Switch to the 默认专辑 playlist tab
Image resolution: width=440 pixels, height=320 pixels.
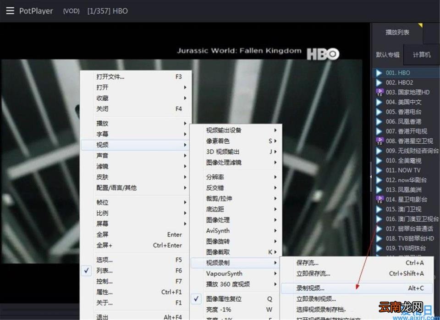pyautogui.click(x=388, y=54)
